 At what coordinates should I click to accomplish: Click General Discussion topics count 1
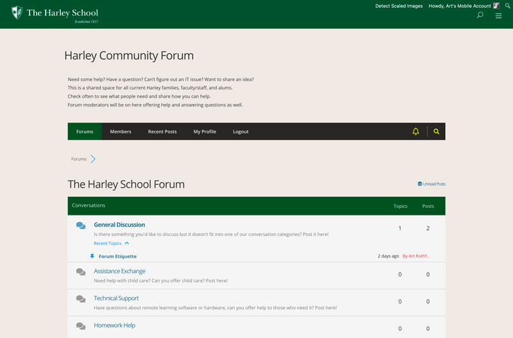pos(399,228)
